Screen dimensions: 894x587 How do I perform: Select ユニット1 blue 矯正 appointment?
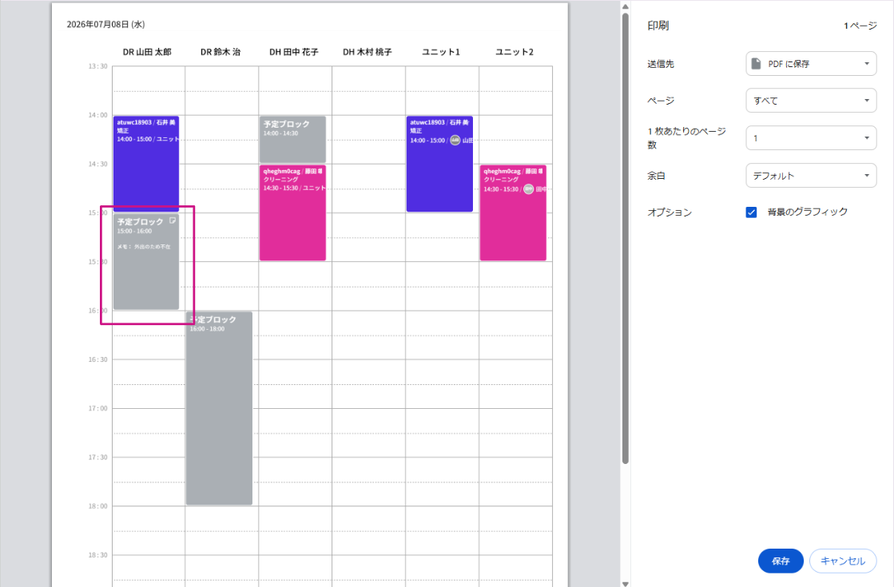[x=439, y=165]
